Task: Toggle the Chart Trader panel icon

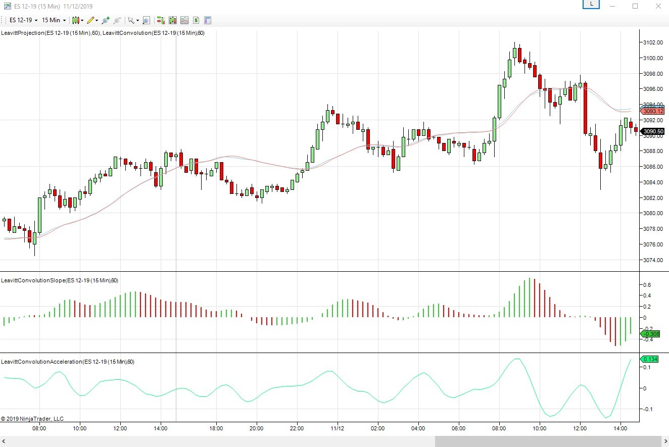Action: pyautogui.click(x=161, y=20)
